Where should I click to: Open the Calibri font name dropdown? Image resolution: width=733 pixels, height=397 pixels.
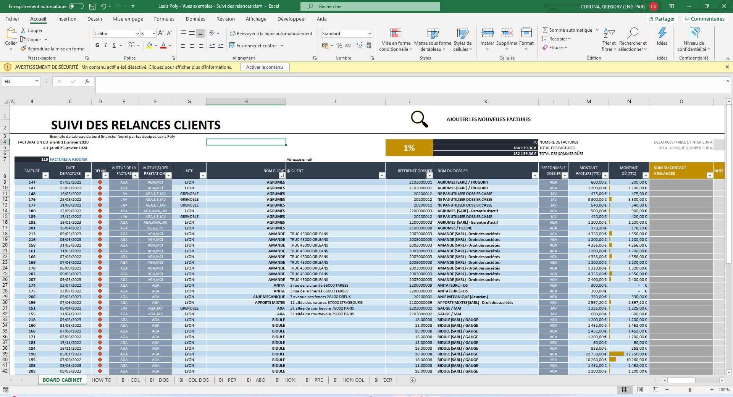point(137,34)
